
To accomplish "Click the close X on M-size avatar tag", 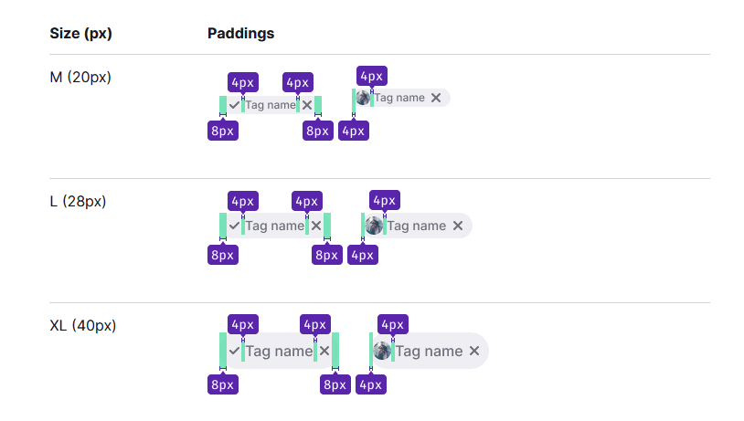I will (x=436, y=98).
